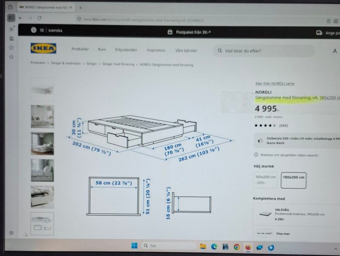
Task: Reload the page with refresh icon
Action: 39,18
